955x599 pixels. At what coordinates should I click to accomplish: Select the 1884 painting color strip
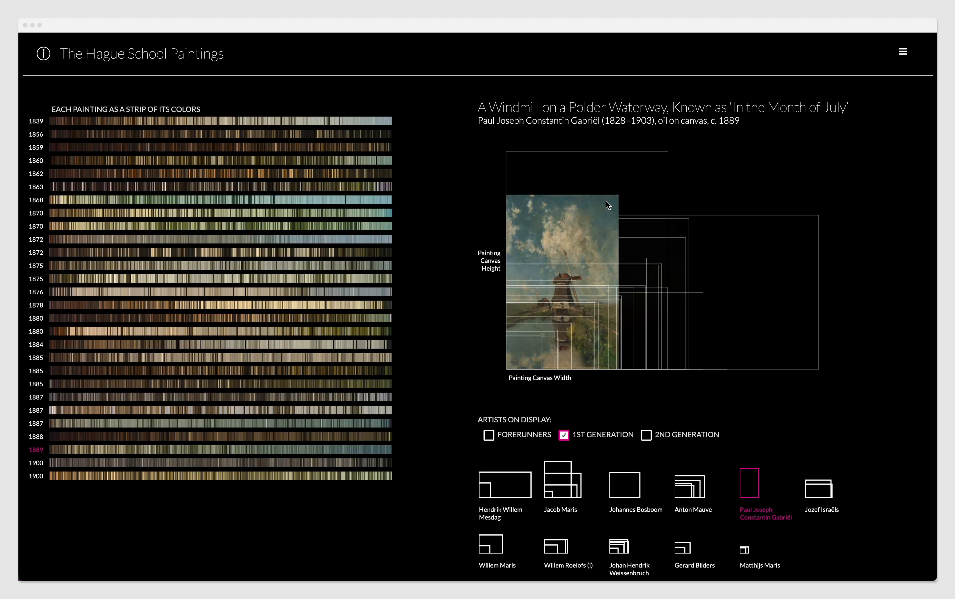(x=221, y=344)
